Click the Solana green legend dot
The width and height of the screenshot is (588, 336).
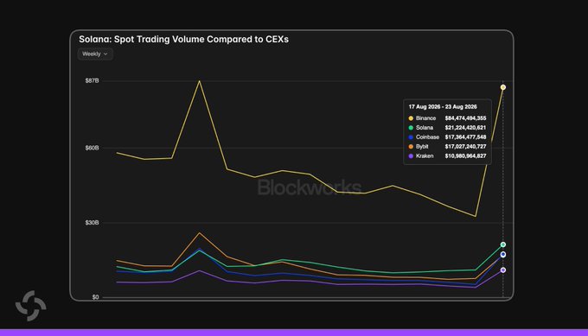(x=411, y=128)
